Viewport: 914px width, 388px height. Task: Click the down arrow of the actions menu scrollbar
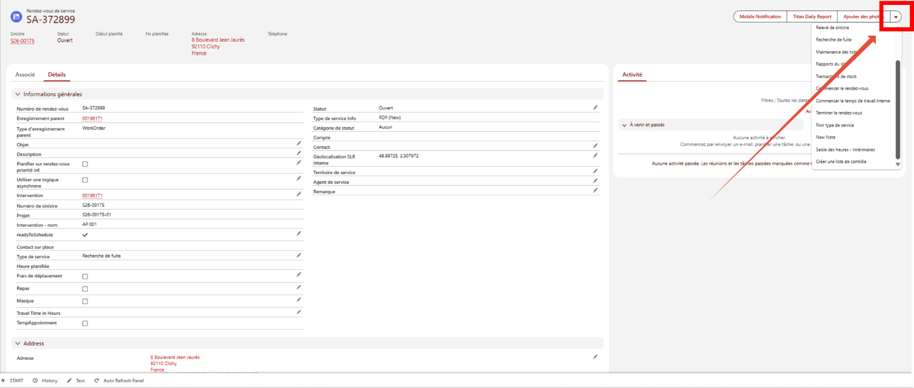[897, 165]
